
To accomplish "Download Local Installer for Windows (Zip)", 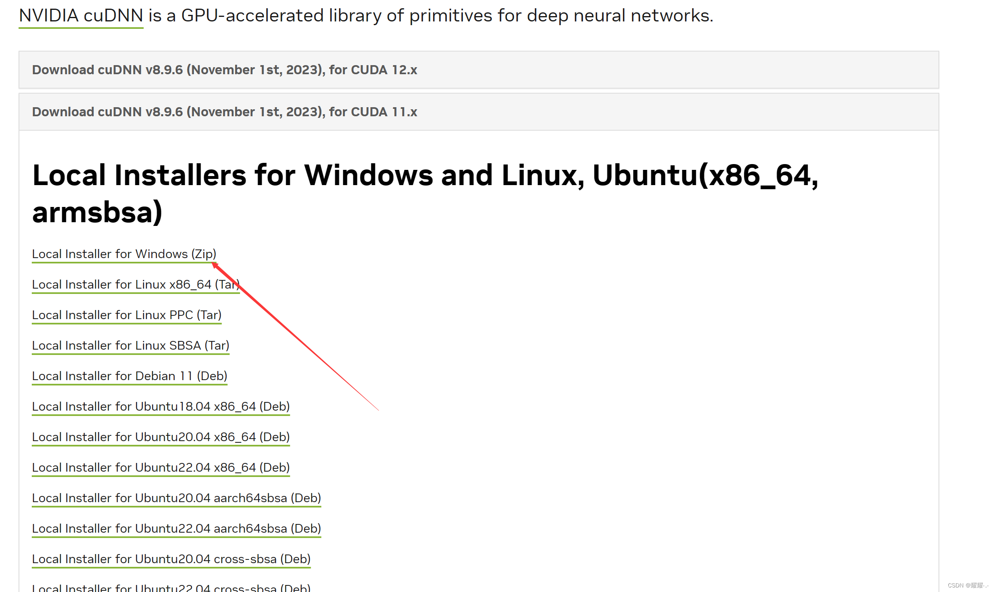I will 124,254.
